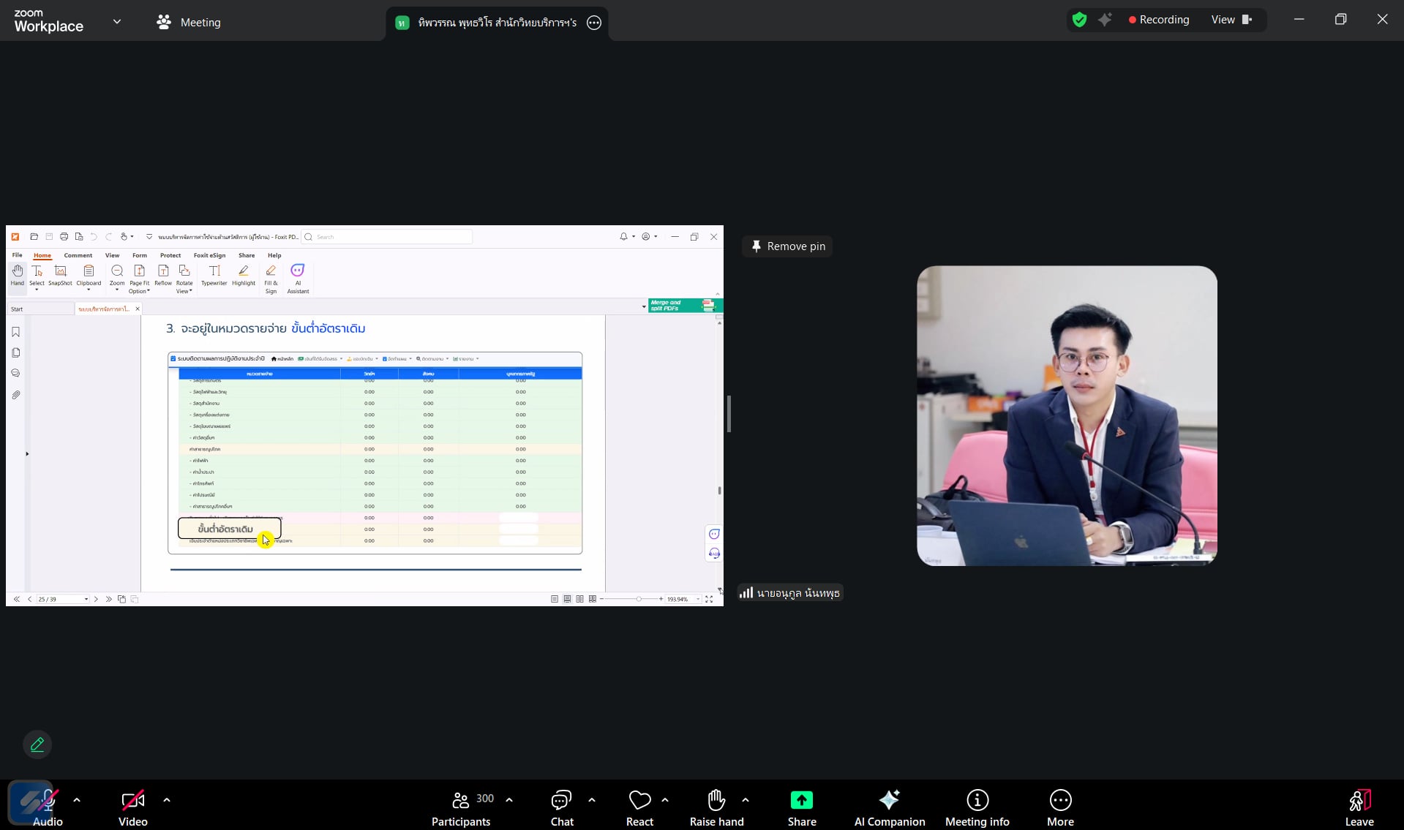The image size is (1404, 830).
Task: Leave the meeting
Action: [1359, 807]
